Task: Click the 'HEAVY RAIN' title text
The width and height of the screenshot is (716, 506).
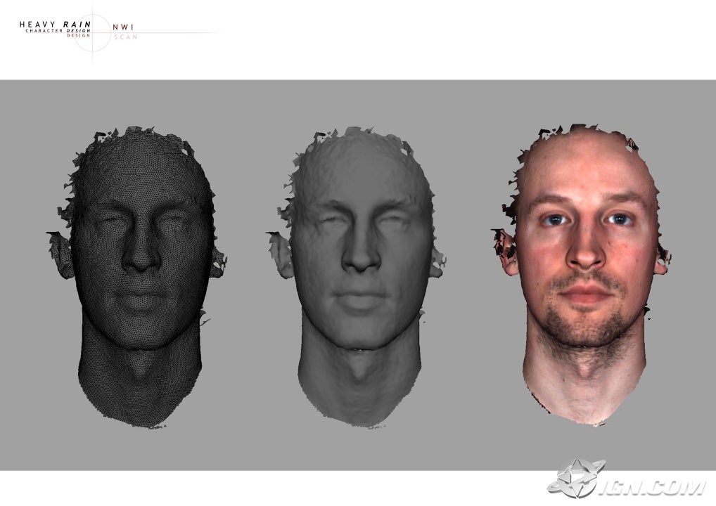Action: pos(56,24)
